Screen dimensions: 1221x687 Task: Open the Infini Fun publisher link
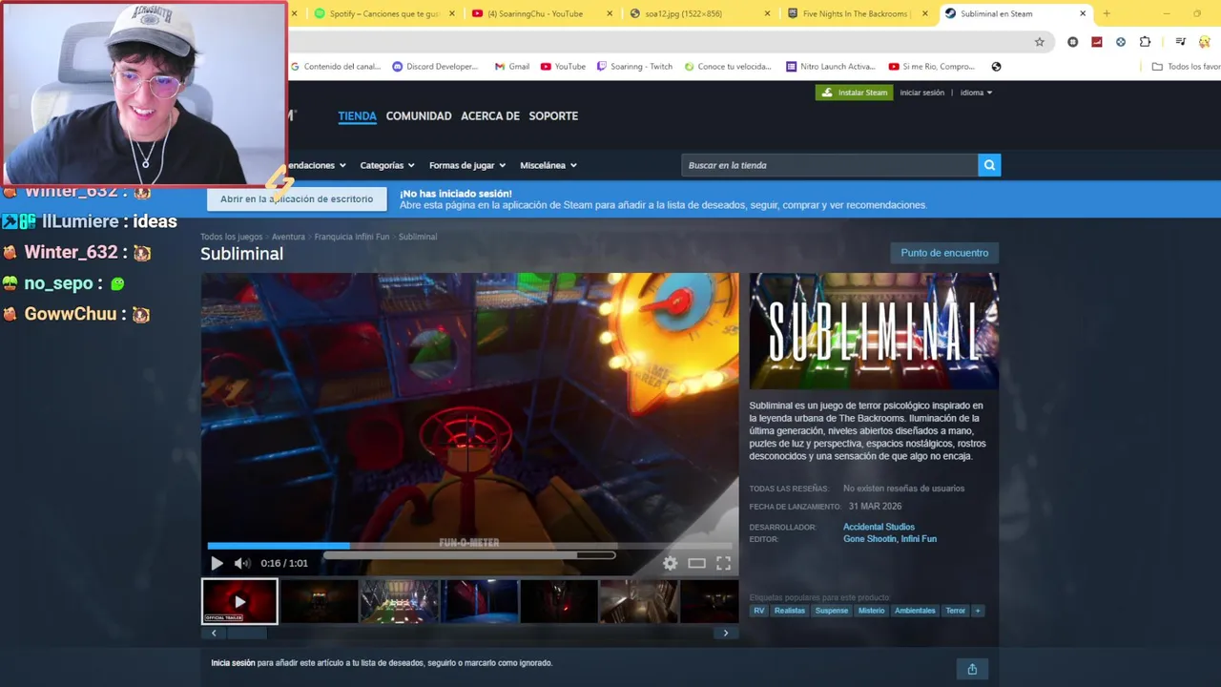(919, 539)
